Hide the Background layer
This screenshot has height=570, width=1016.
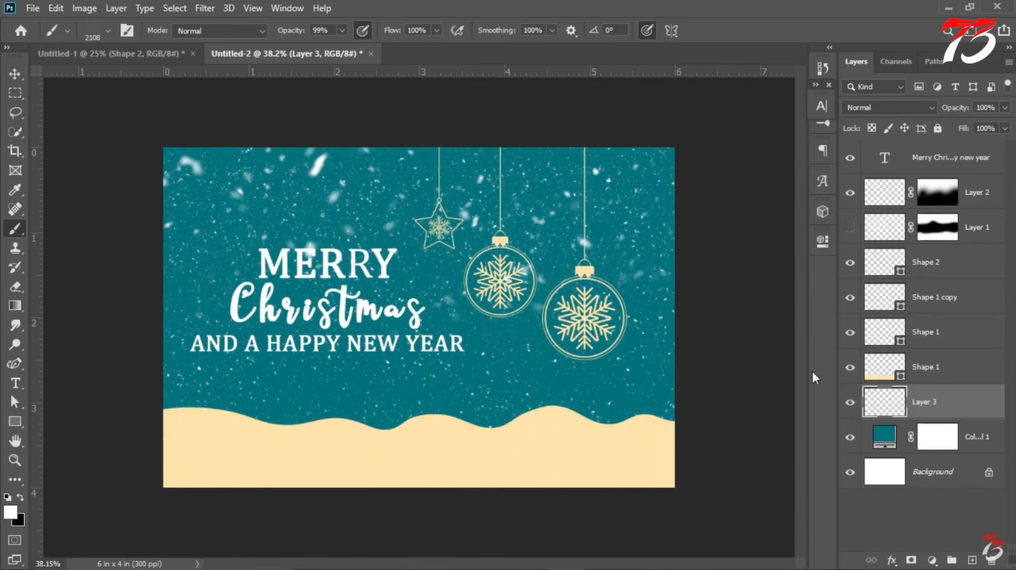(850, 472)
